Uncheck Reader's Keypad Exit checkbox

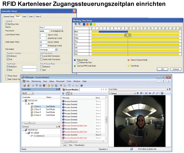(8, 59)
